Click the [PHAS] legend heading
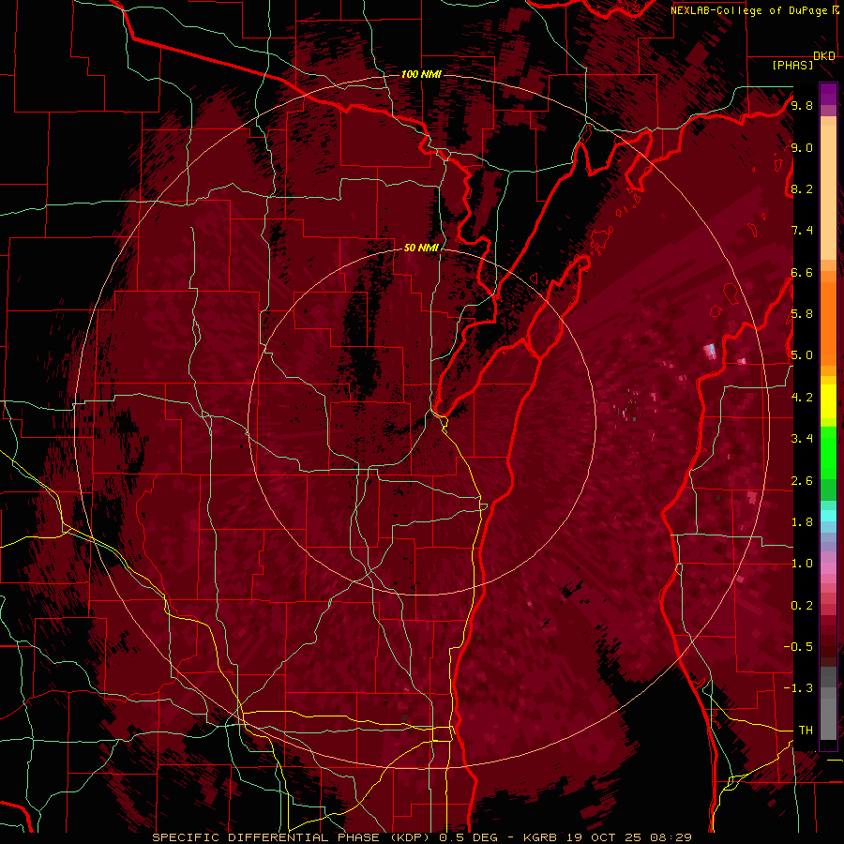Viewport: 844px width, 844px height. point(792,66)
